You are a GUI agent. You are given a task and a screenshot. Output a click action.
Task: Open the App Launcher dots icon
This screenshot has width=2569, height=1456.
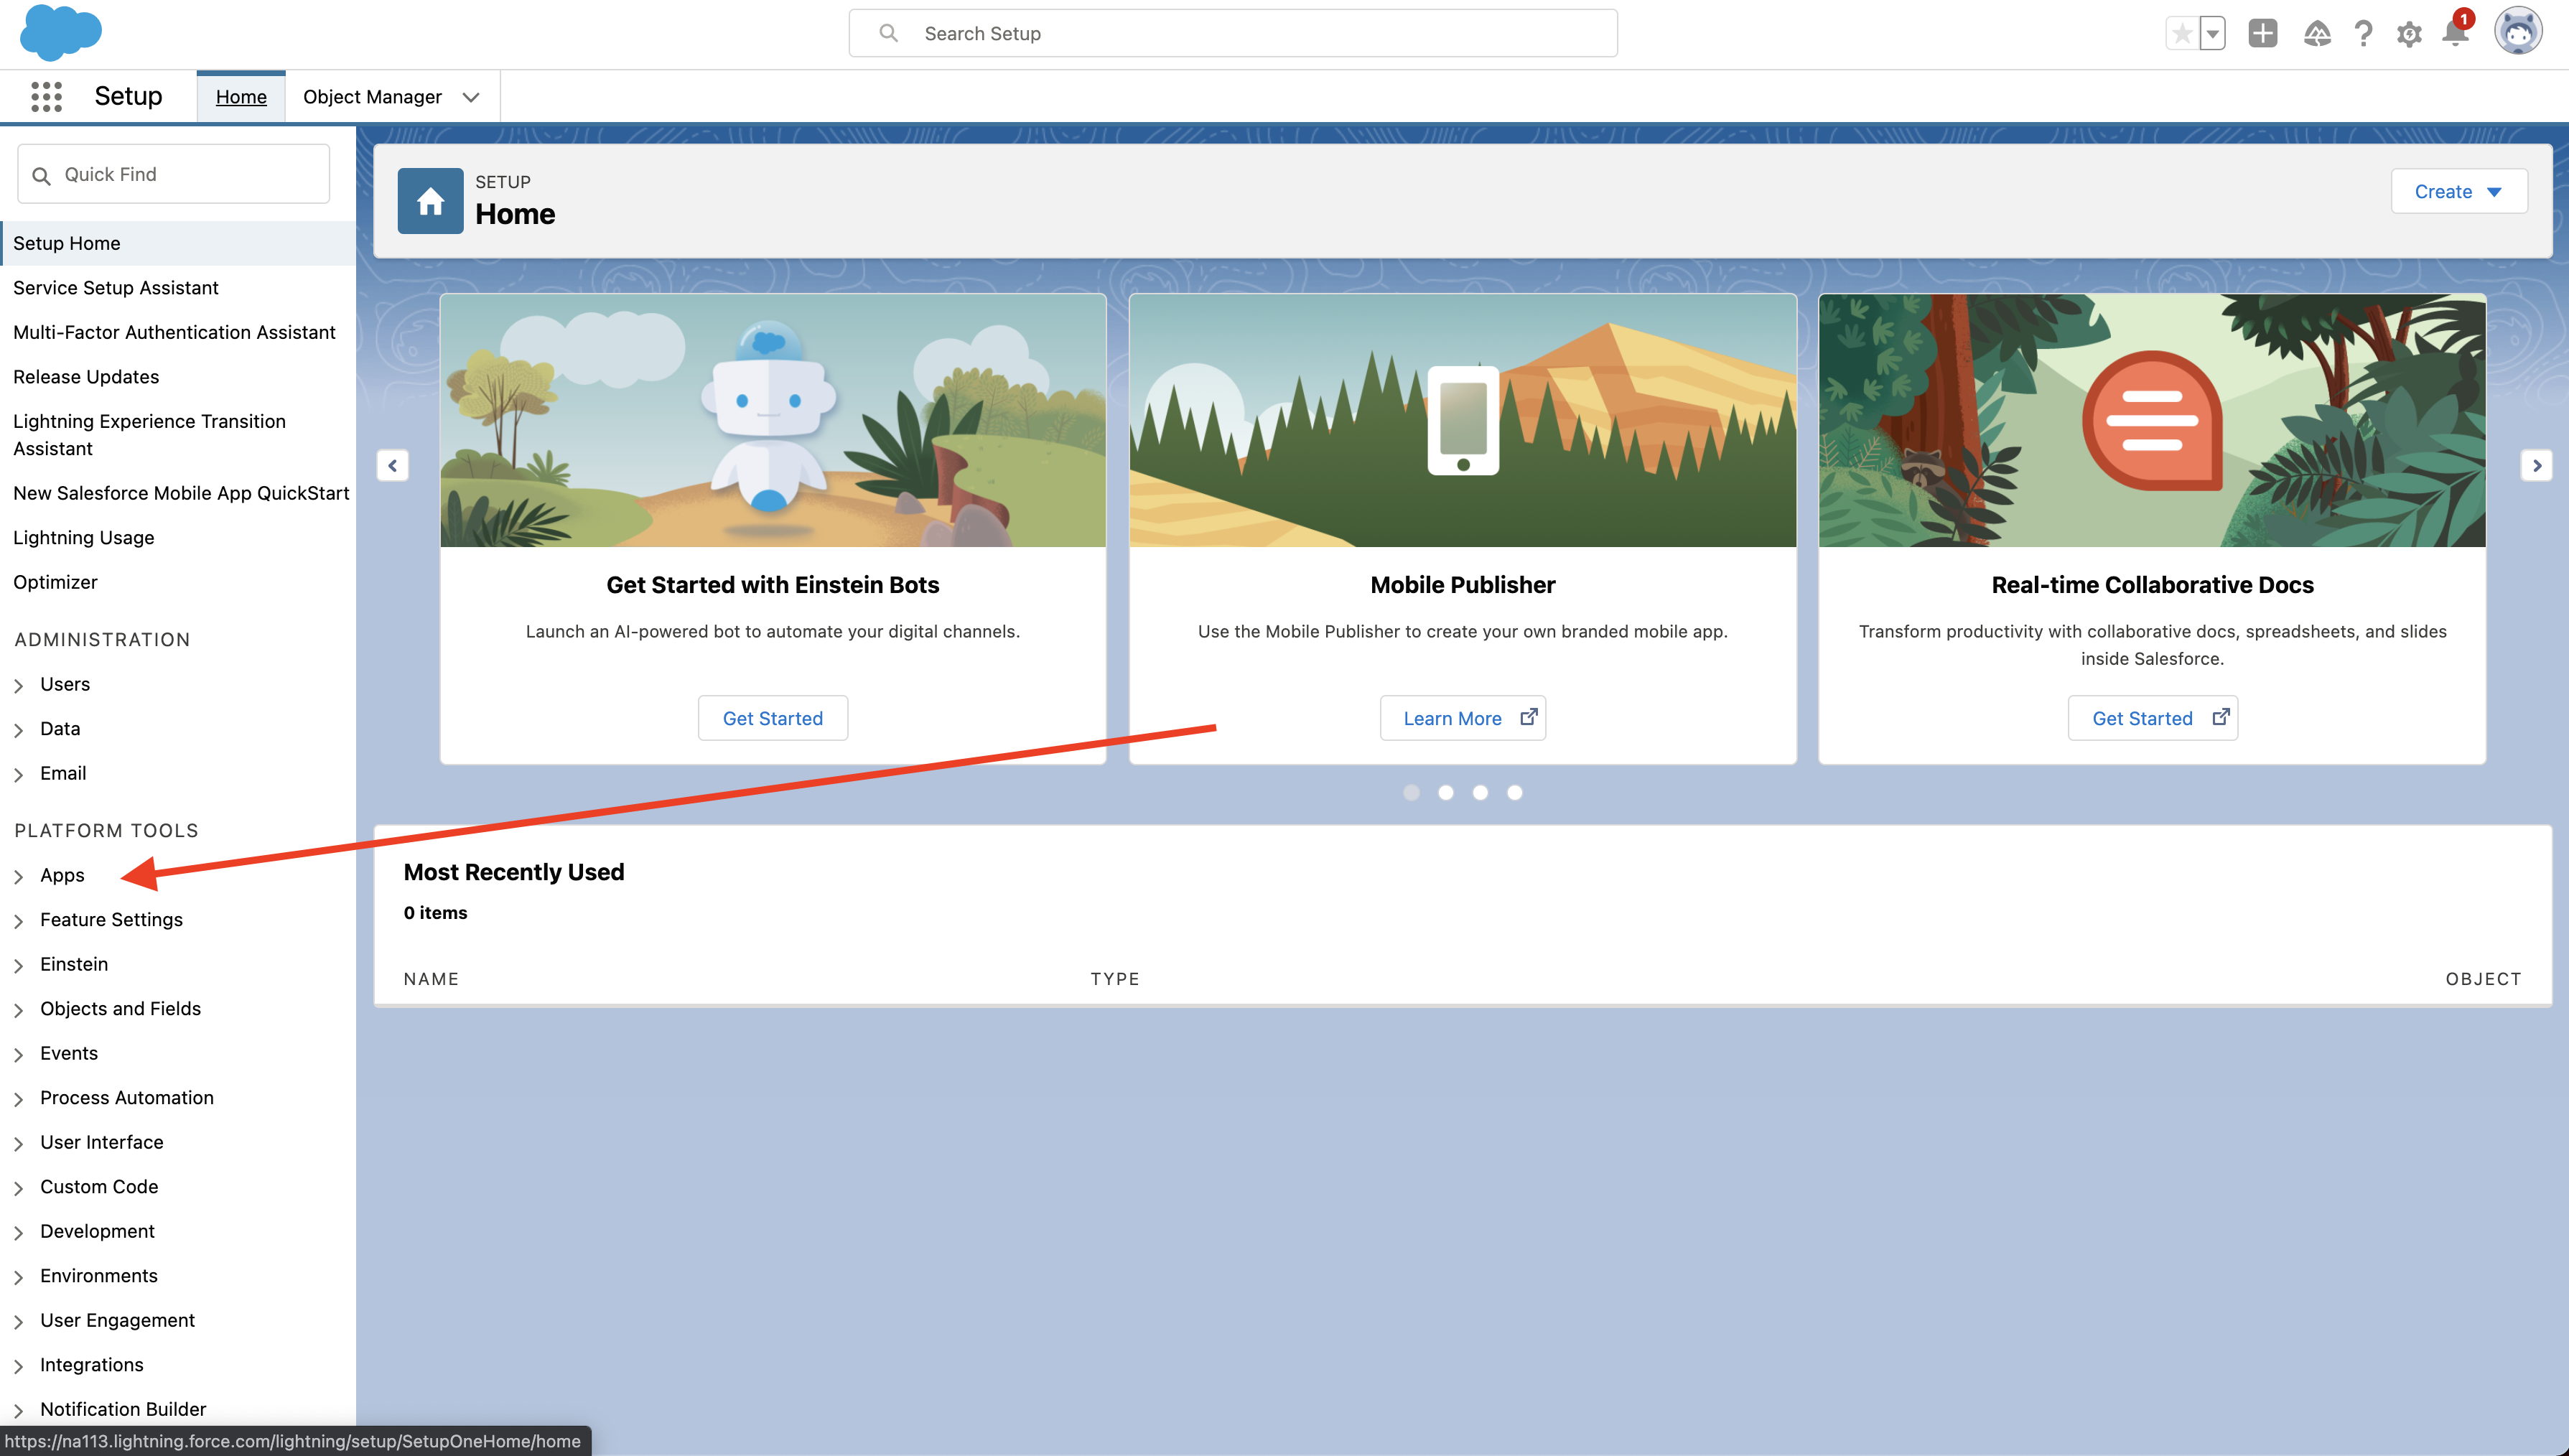[46, 97]
